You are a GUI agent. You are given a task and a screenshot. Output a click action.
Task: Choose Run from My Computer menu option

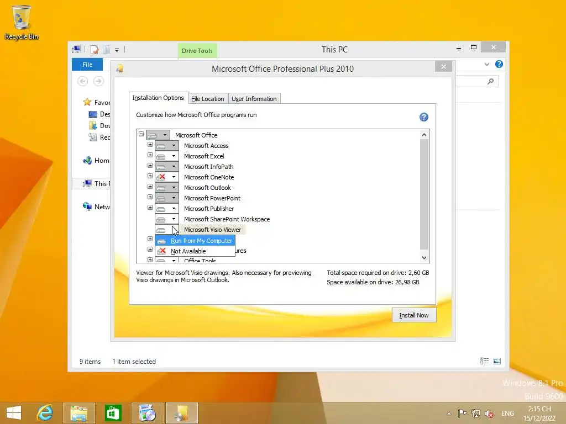[195, 241]
